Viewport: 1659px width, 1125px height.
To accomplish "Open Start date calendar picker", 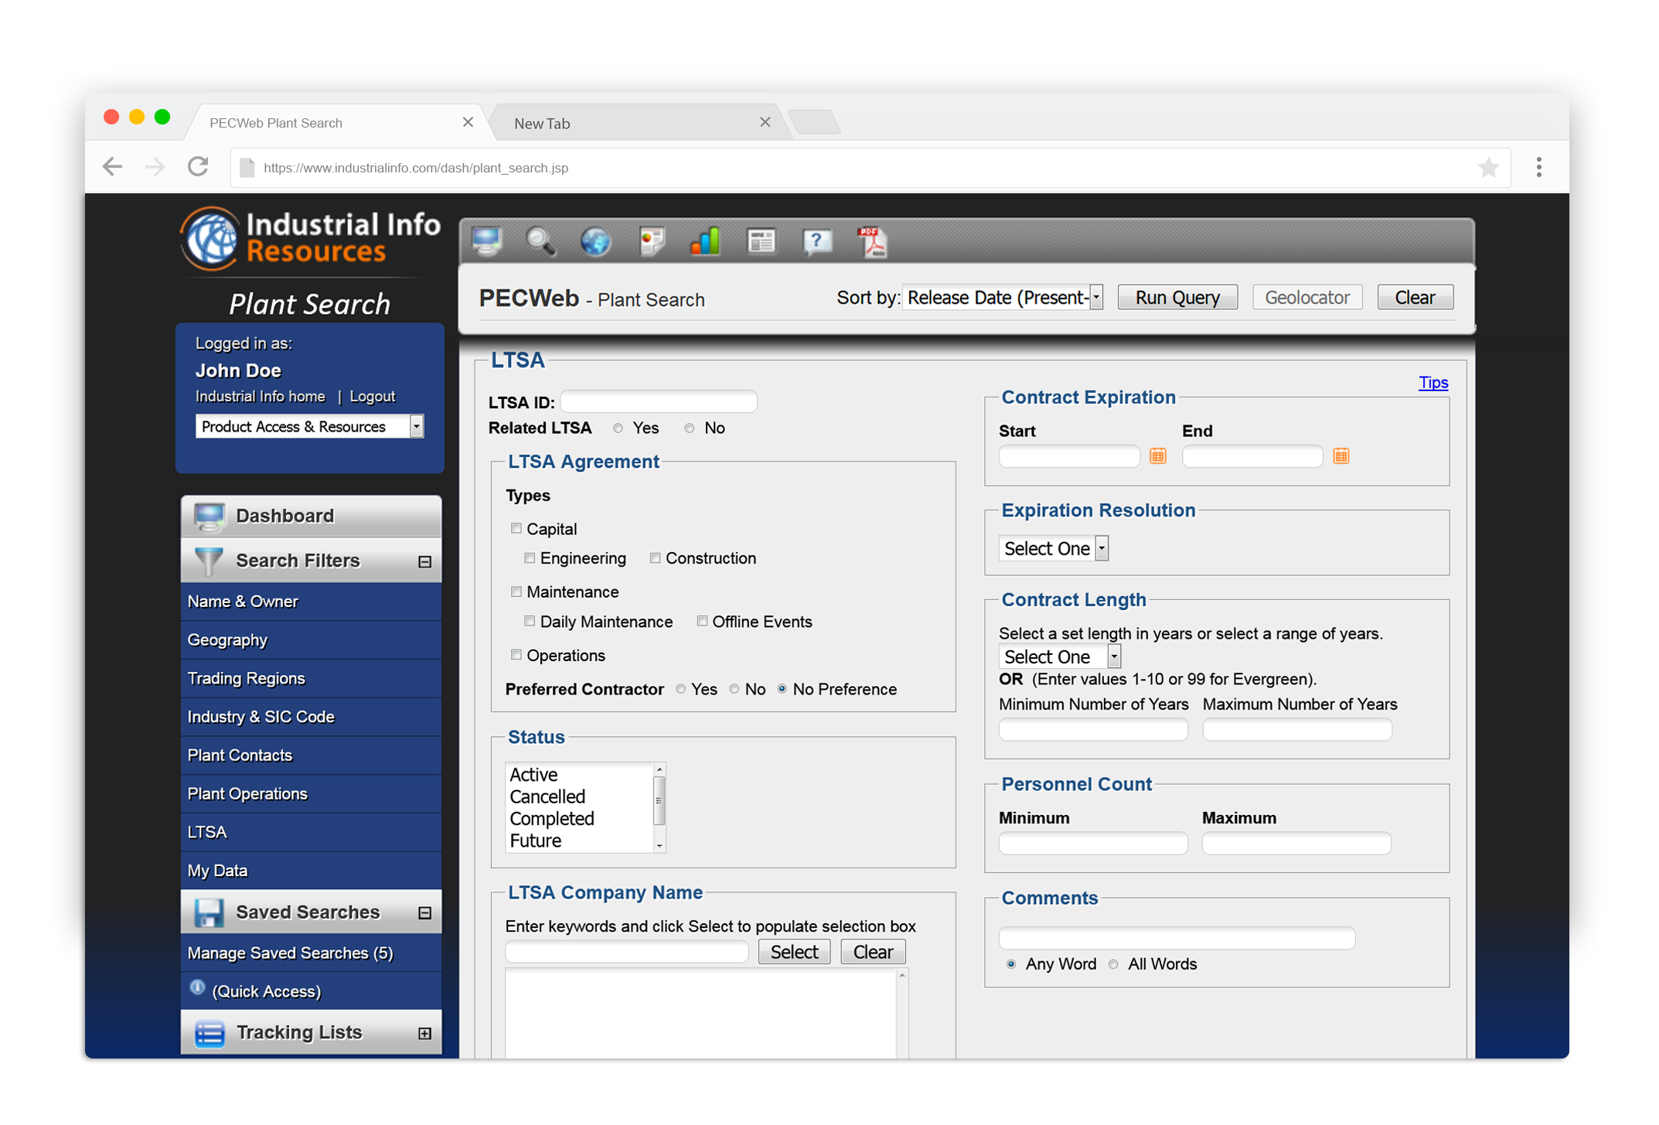I will 1157,456.
